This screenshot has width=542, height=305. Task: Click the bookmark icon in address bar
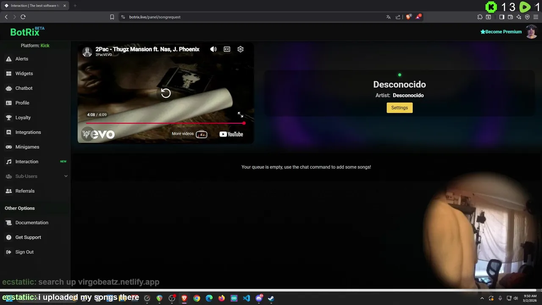[x=112, y=17]
